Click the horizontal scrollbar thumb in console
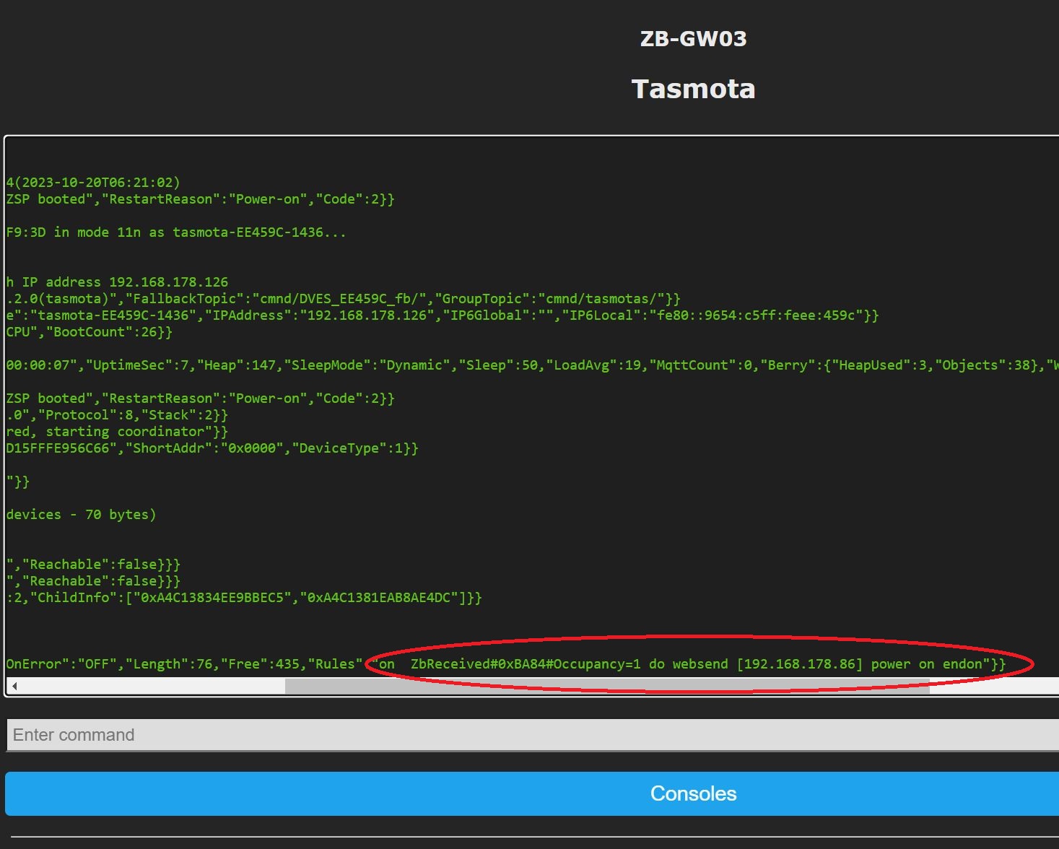Viewport: 1059px width, 849px height. pos(607,686)
